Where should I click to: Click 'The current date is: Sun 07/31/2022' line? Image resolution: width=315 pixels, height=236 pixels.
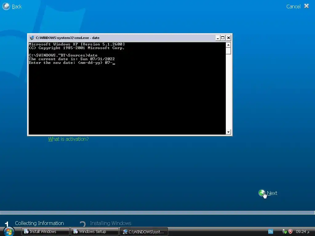pyautogui.click(x=72, y=59)
